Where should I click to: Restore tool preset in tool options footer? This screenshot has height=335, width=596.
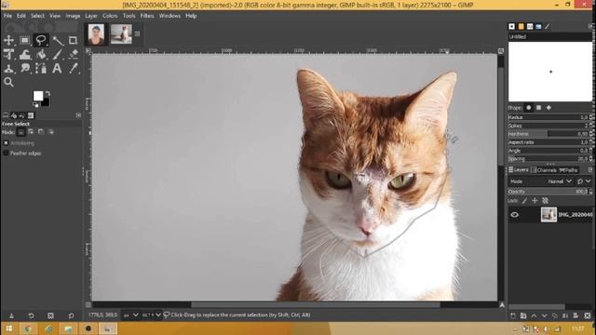point(31,315)
